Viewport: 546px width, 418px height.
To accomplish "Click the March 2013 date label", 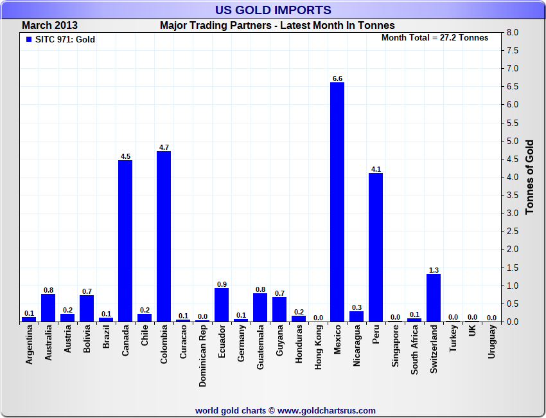I will pos(50,26).
